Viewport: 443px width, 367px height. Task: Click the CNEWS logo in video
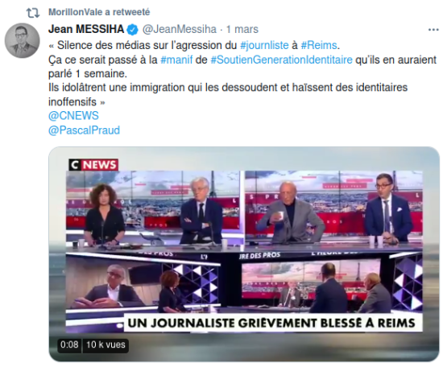tap(93, 165)
